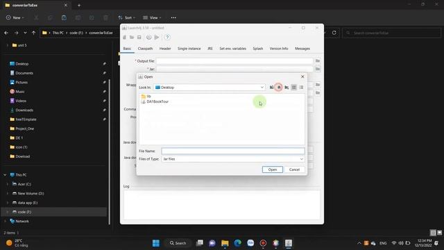Click the Save configuration icon in Launch4j toolbar
444x250 pixels.
pyautogui.click(x=139, y=37)
